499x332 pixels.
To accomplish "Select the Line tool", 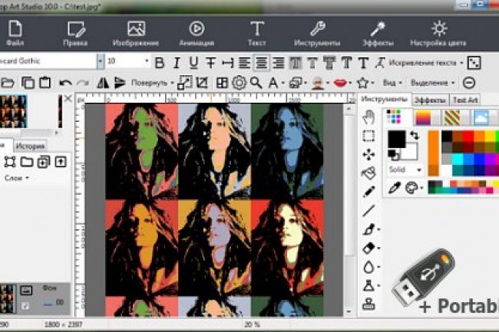I will pos(368,210).
